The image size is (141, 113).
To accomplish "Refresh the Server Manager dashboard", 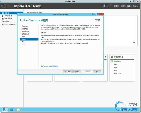I will [x=104, y=6].
